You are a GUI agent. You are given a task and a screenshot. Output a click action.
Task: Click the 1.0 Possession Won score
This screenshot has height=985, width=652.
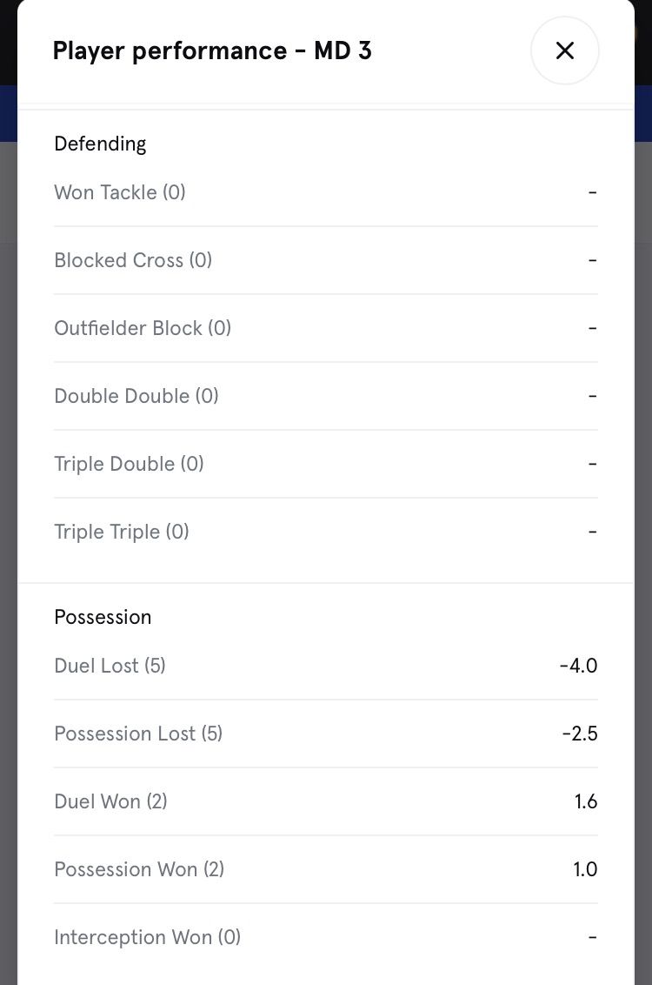pyautogui.click(x=586, y=869)
